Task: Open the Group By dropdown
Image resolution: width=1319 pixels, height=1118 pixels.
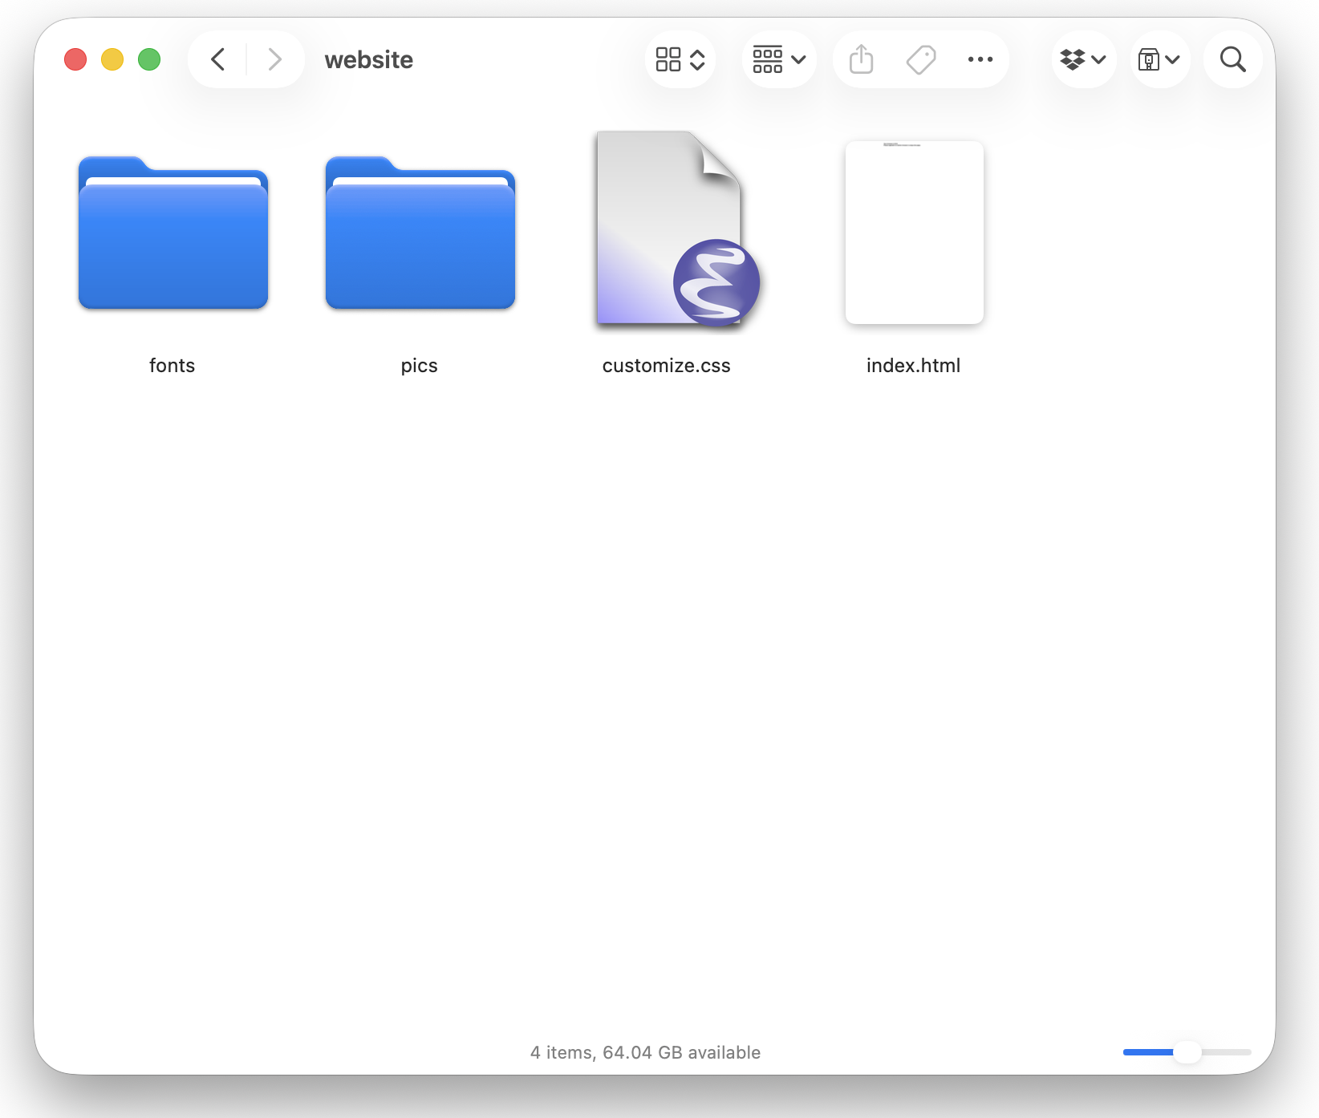Action: click(x=778, y=59)
